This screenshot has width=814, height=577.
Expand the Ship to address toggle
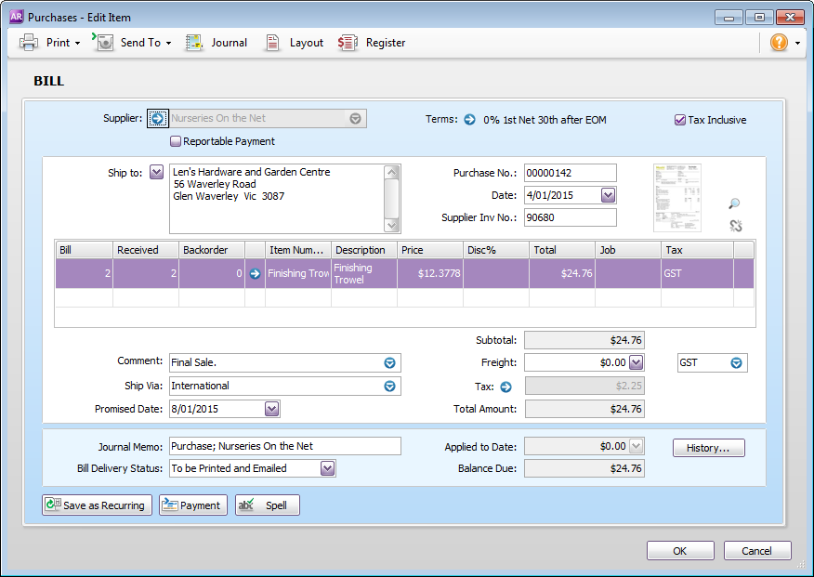[x=156, y=172]
